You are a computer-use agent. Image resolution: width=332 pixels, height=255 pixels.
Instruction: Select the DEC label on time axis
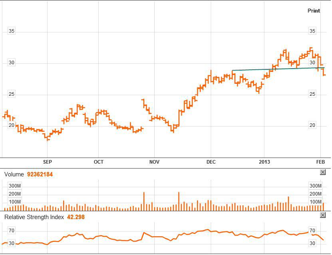211,162
